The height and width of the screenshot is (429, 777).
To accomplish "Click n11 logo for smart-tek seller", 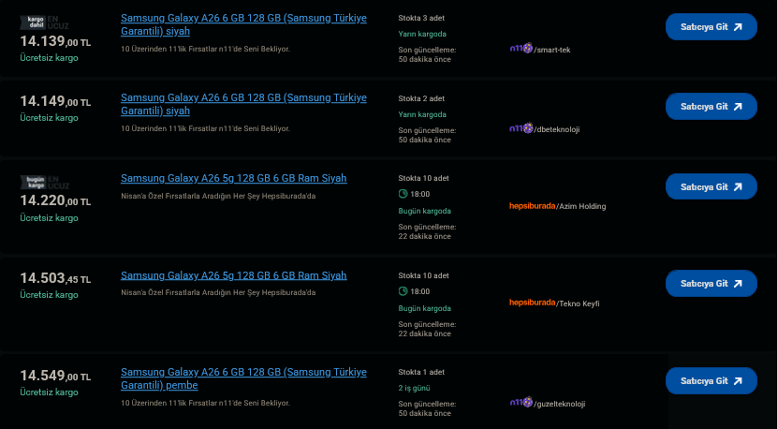I will 521,48.
